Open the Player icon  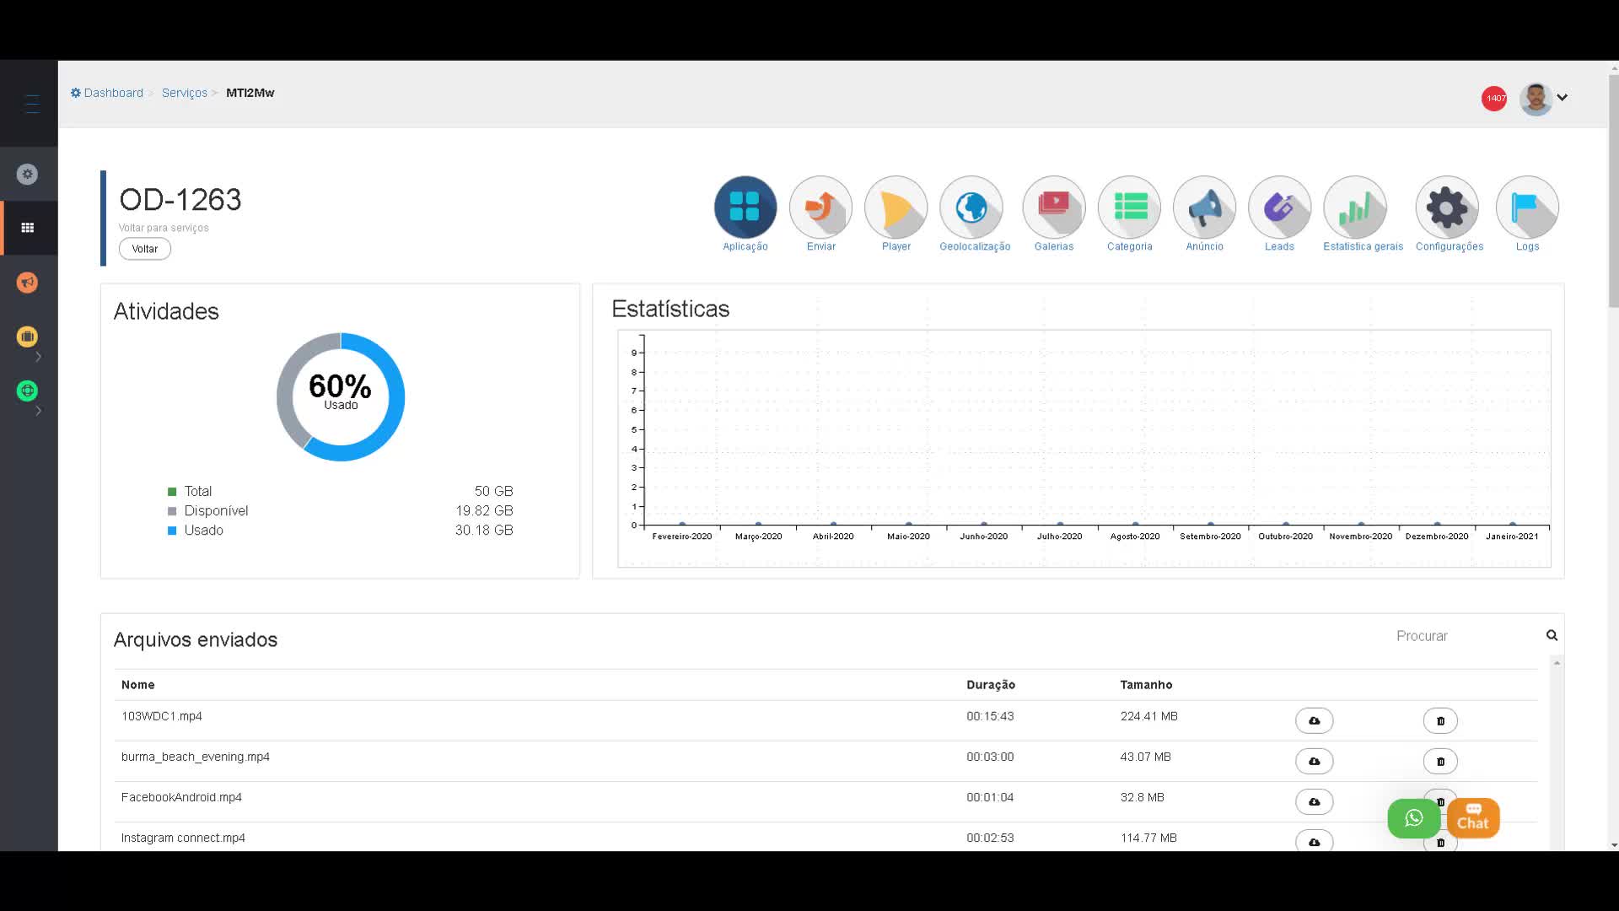[896, 207]
